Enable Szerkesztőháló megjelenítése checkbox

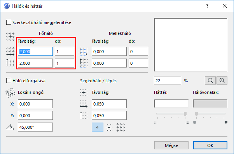tap(9, 22)
